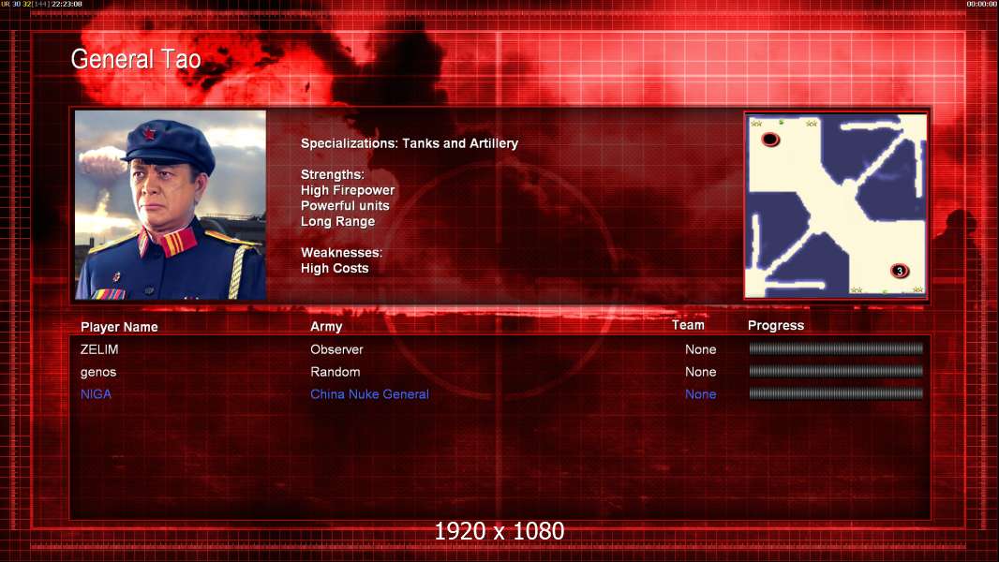Click ZELIM's loading progress bar
999x562 pixels.
point(836,348)
